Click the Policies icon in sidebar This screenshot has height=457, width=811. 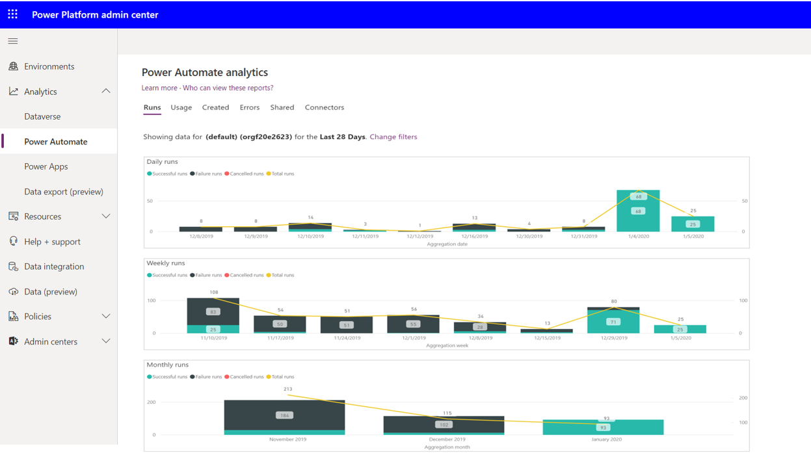[x=13, y=317]
